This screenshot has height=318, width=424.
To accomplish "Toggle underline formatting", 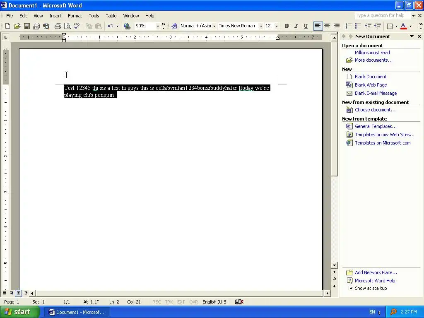I will click(x=306, y=26).
